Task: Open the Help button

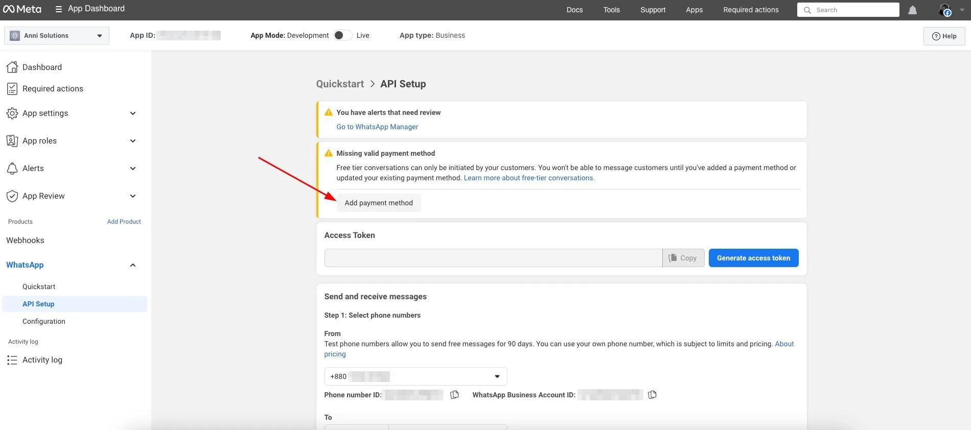Action: click(x=944, y=36)
